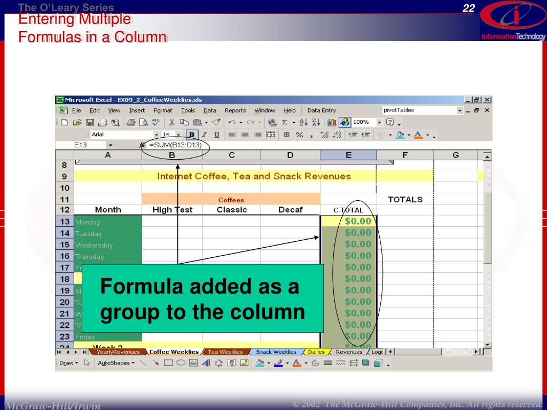Click the Open file folder icon
Image resolution: width=547 pixels, height=410 pixels.
tap(77, 122)
